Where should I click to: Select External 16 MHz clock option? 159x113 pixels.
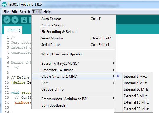[133, 102]
